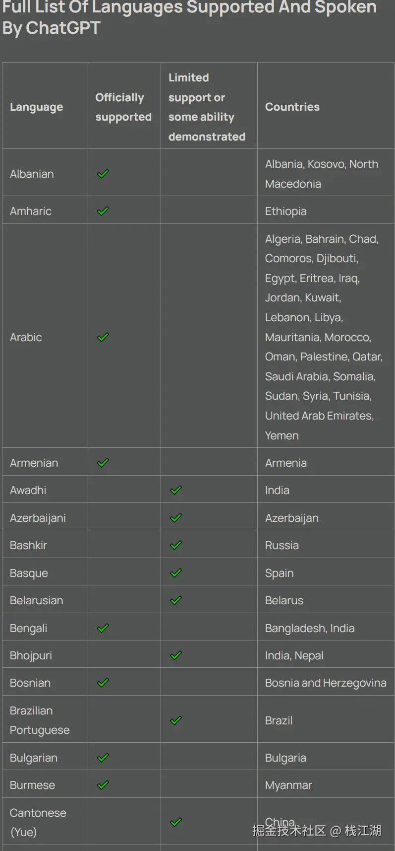Image resolution: width=395 pixels, height=851 pixels.
Task: Click the Amharic officially supported checkmark
Action: (x=103, y=211)
